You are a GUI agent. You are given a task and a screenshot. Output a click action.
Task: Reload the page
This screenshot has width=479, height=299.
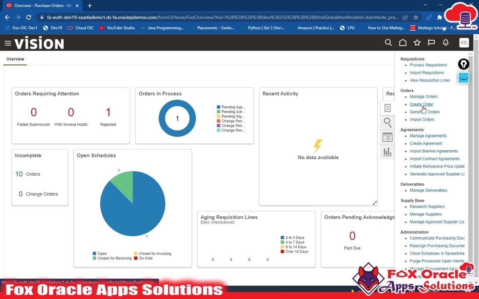pyautogui.click(x=28, y=17)
